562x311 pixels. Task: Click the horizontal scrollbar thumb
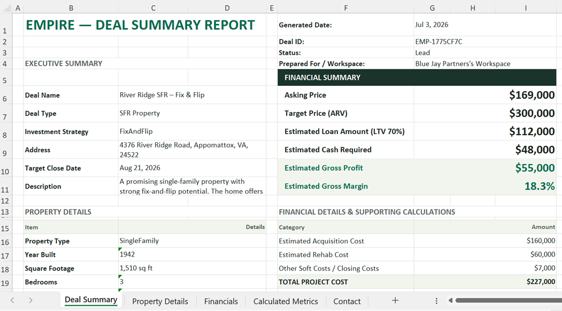[x=509, y=300]
